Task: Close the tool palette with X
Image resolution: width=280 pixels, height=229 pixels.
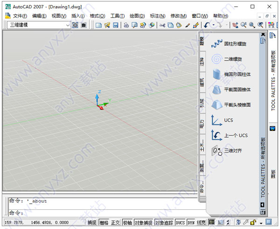Action: point(263,34)
